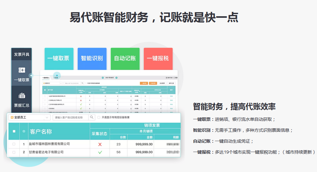Click the 一键取票 icon in the dark sidebar
317x172 pixels.
tap(22, 70)
